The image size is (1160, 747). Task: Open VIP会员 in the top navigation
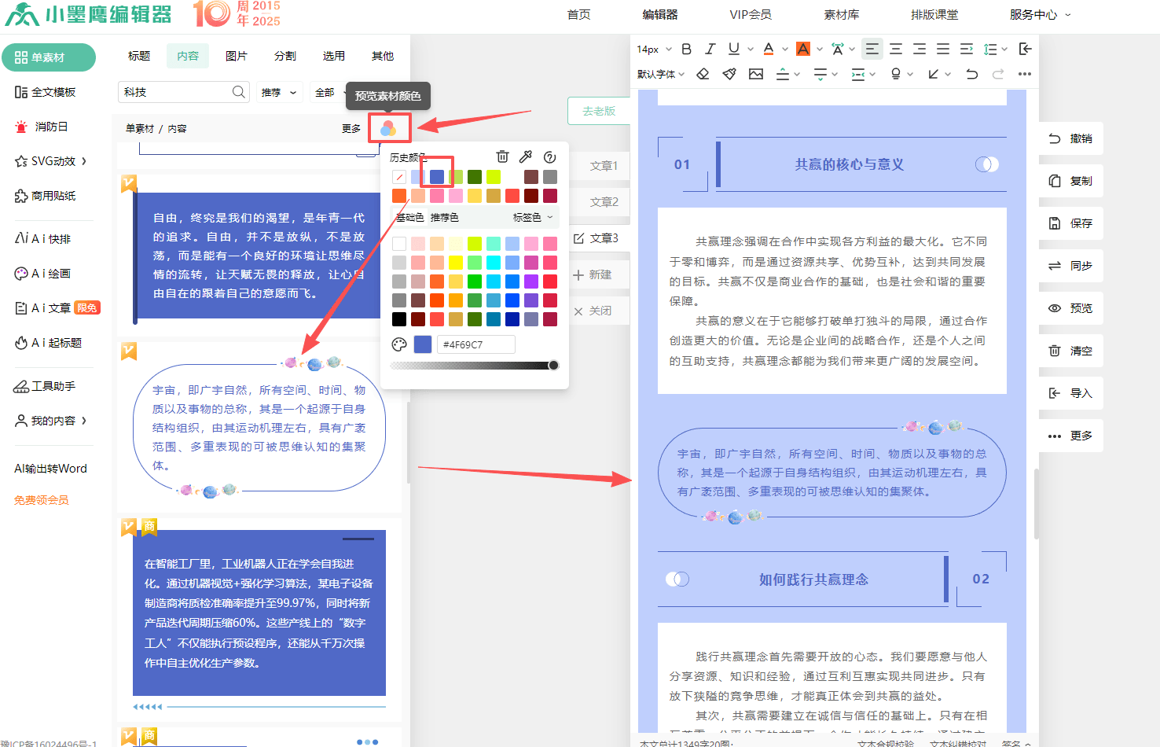click(750, 14)
